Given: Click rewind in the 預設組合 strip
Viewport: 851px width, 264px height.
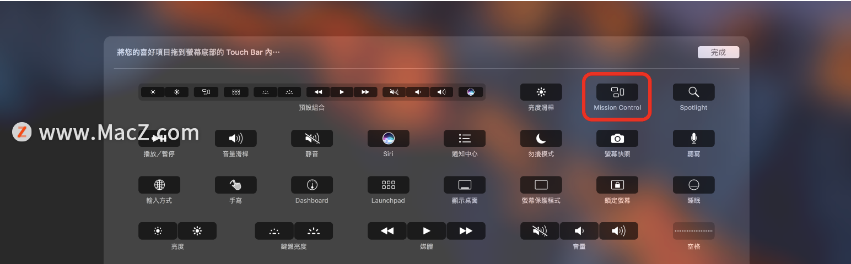Looking at the screenshot, I should coord(318,92).
